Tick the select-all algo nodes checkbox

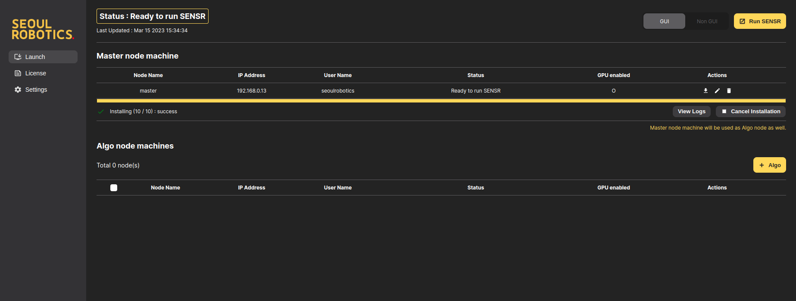pyautogui.click(x=114, y=188)
